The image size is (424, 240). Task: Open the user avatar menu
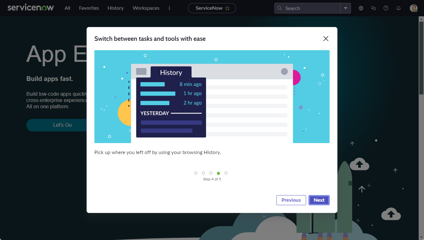pyautogui.click(x=414, y=8)
